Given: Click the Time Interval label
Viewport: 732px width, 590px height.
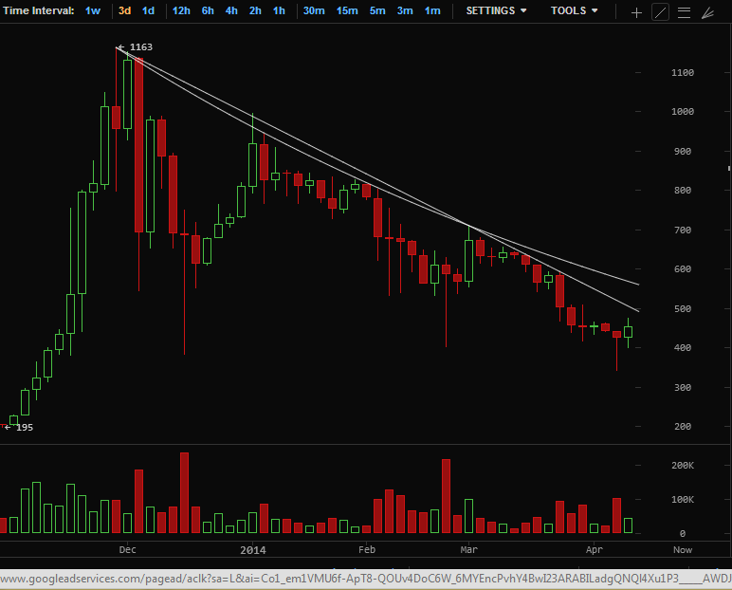Looking at the screenshot, I should click(38, 10).
